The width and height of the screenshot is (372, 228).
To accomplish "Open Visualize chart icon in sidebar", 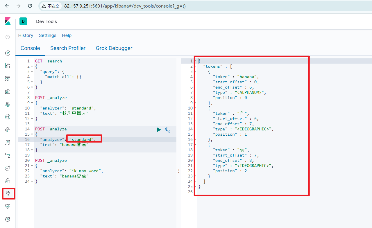I will pos(8,66).
